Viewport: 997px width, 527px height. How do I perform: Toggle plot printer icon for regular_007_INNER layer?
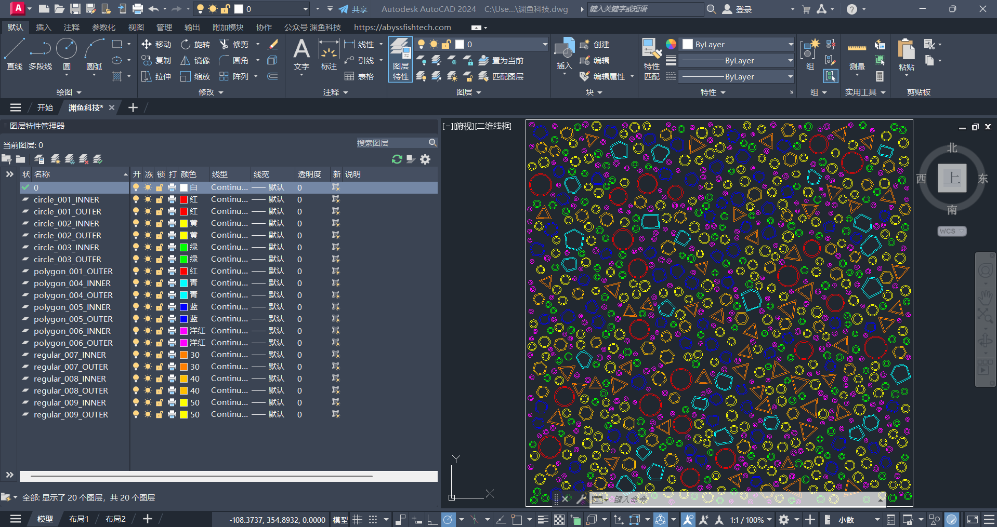coord(172,355)
